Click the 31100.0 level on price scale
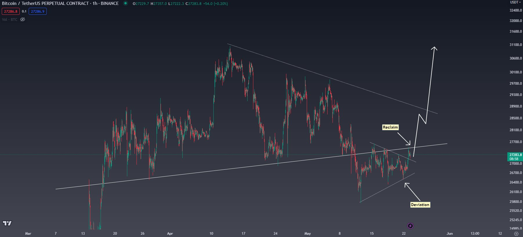Image resolution: width=523 pixels, height=237 pixels. pyautogui.click(x=515, y=45)
